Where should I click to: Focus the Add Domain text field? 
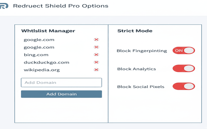[61, 83]
